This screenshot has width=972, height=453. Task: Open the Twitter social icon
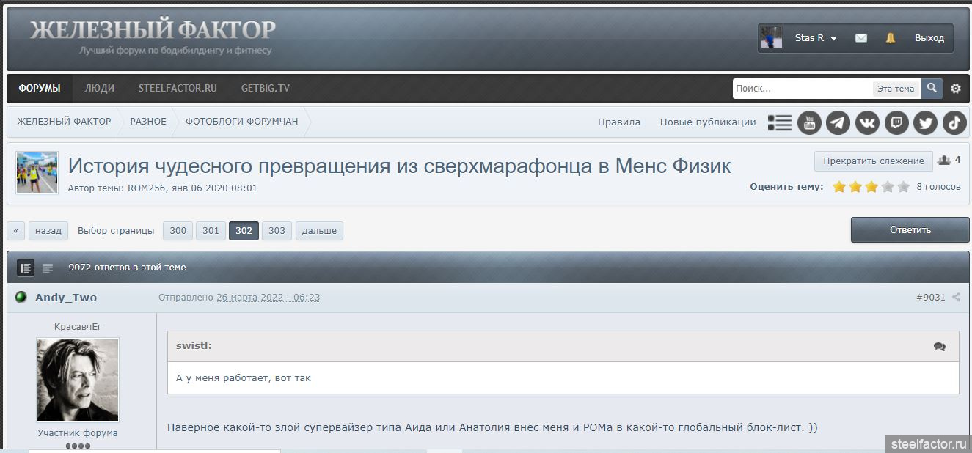[925, 122]
